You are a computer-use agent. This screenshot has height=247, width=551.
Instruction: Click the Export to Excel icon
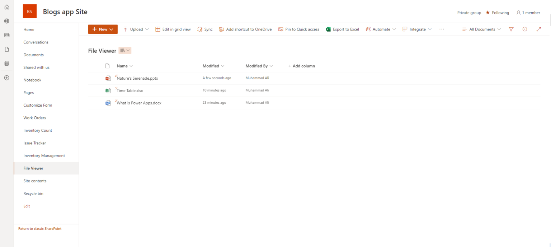point(328,29)
